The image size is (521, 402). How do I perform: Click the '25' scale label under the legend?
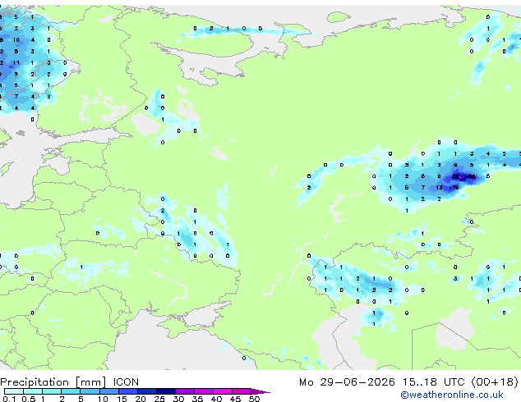tap(159, 399)
